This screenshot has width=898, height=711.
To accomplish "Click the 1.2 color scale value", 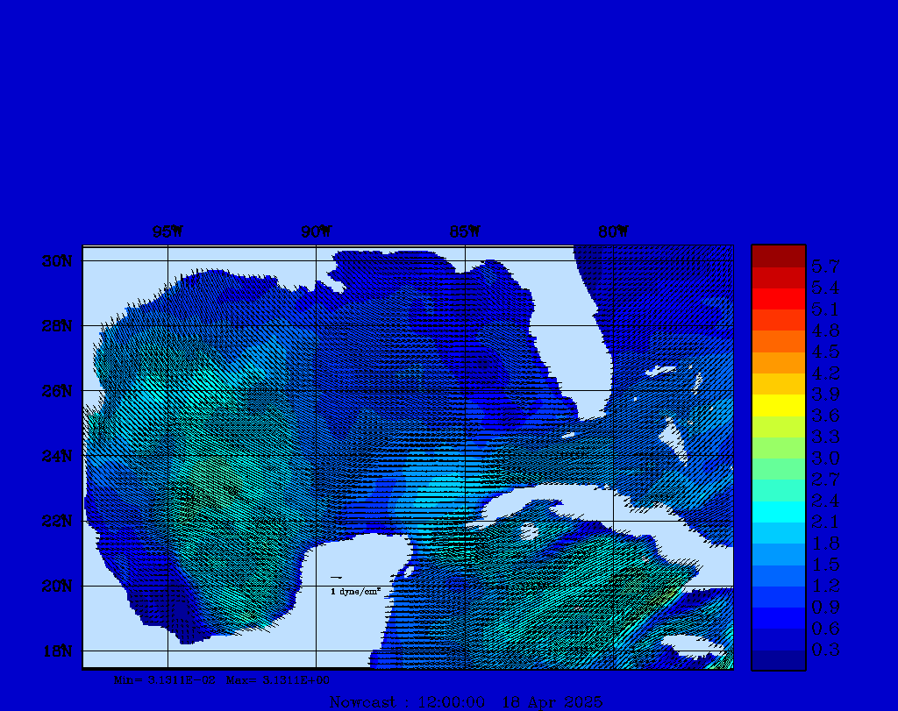I will click(x=825, y=586).
